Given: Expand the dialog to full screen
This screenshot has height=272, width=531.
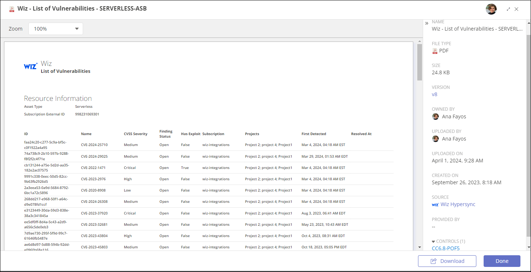Looking at the screenshot, I should (x=508, y=9).
